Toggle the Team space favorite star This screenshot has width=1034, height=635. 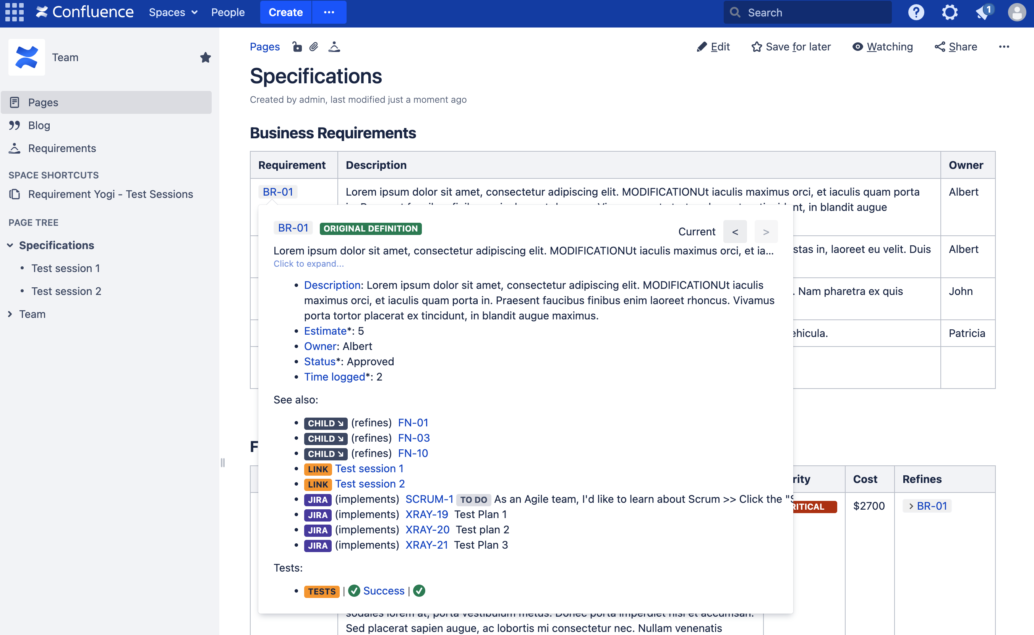click(205, 57)
